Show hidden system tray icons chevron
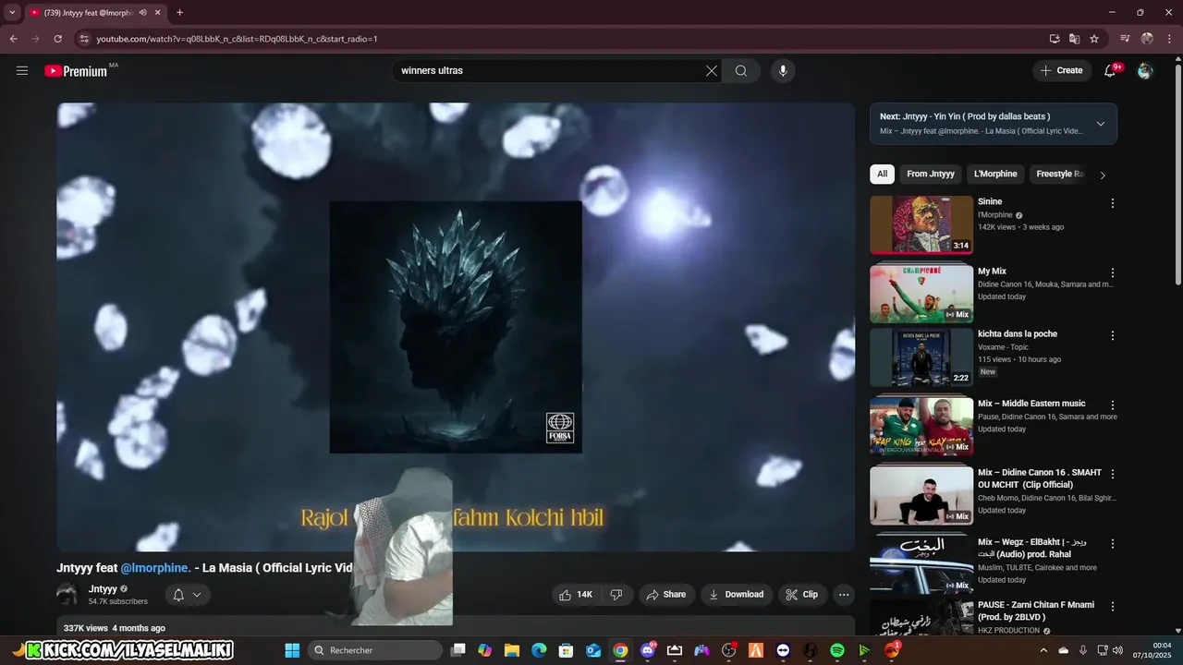This screenshot has width=1183, height=665. 1043,650
